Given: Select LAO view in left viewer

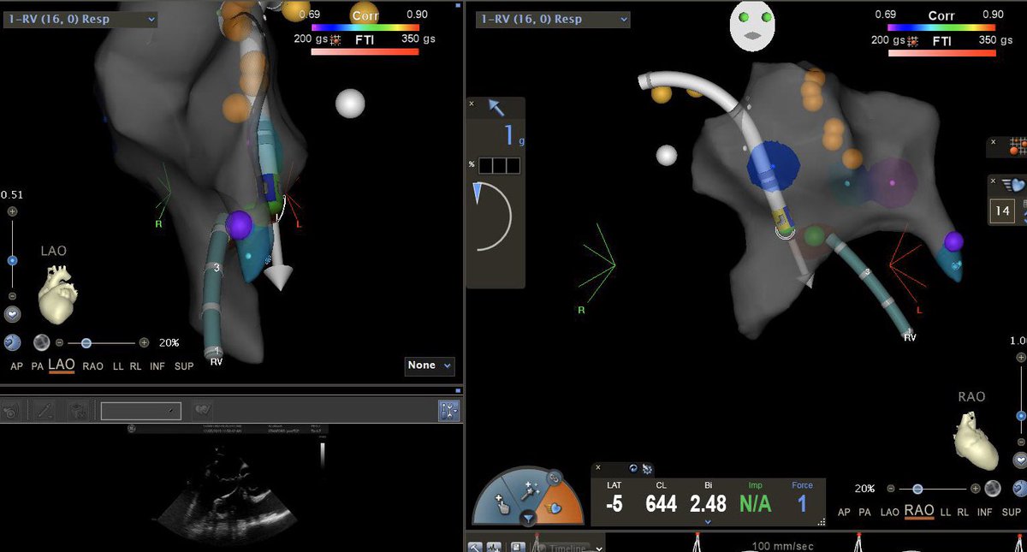Looking at the screenshot, I should 62,365.
